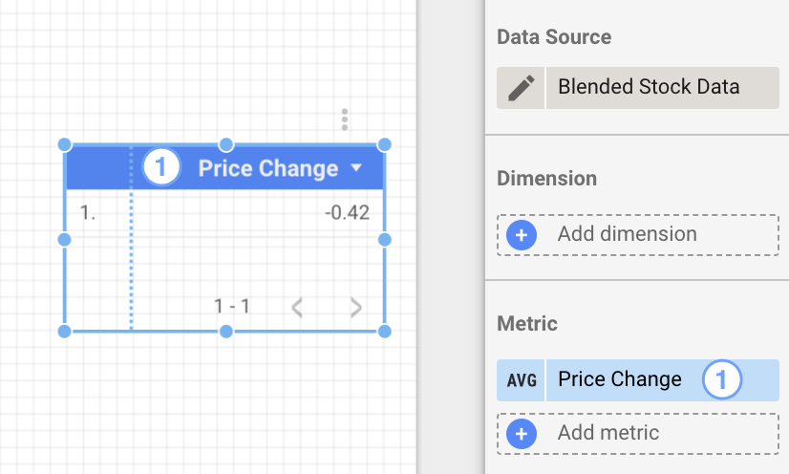
Task: Select the Price Change metric field
Action: 620,380
